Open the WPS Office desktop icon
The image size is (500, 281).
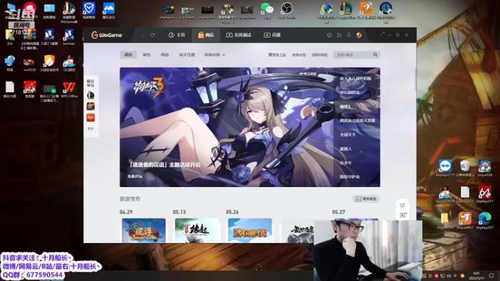pyautogui.click(x=69, y=89)
